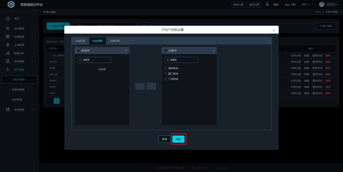Click the move-left arrow transfer button
Image resolution: width=343 pixels, height=172 pixels.
pos(140,86)
